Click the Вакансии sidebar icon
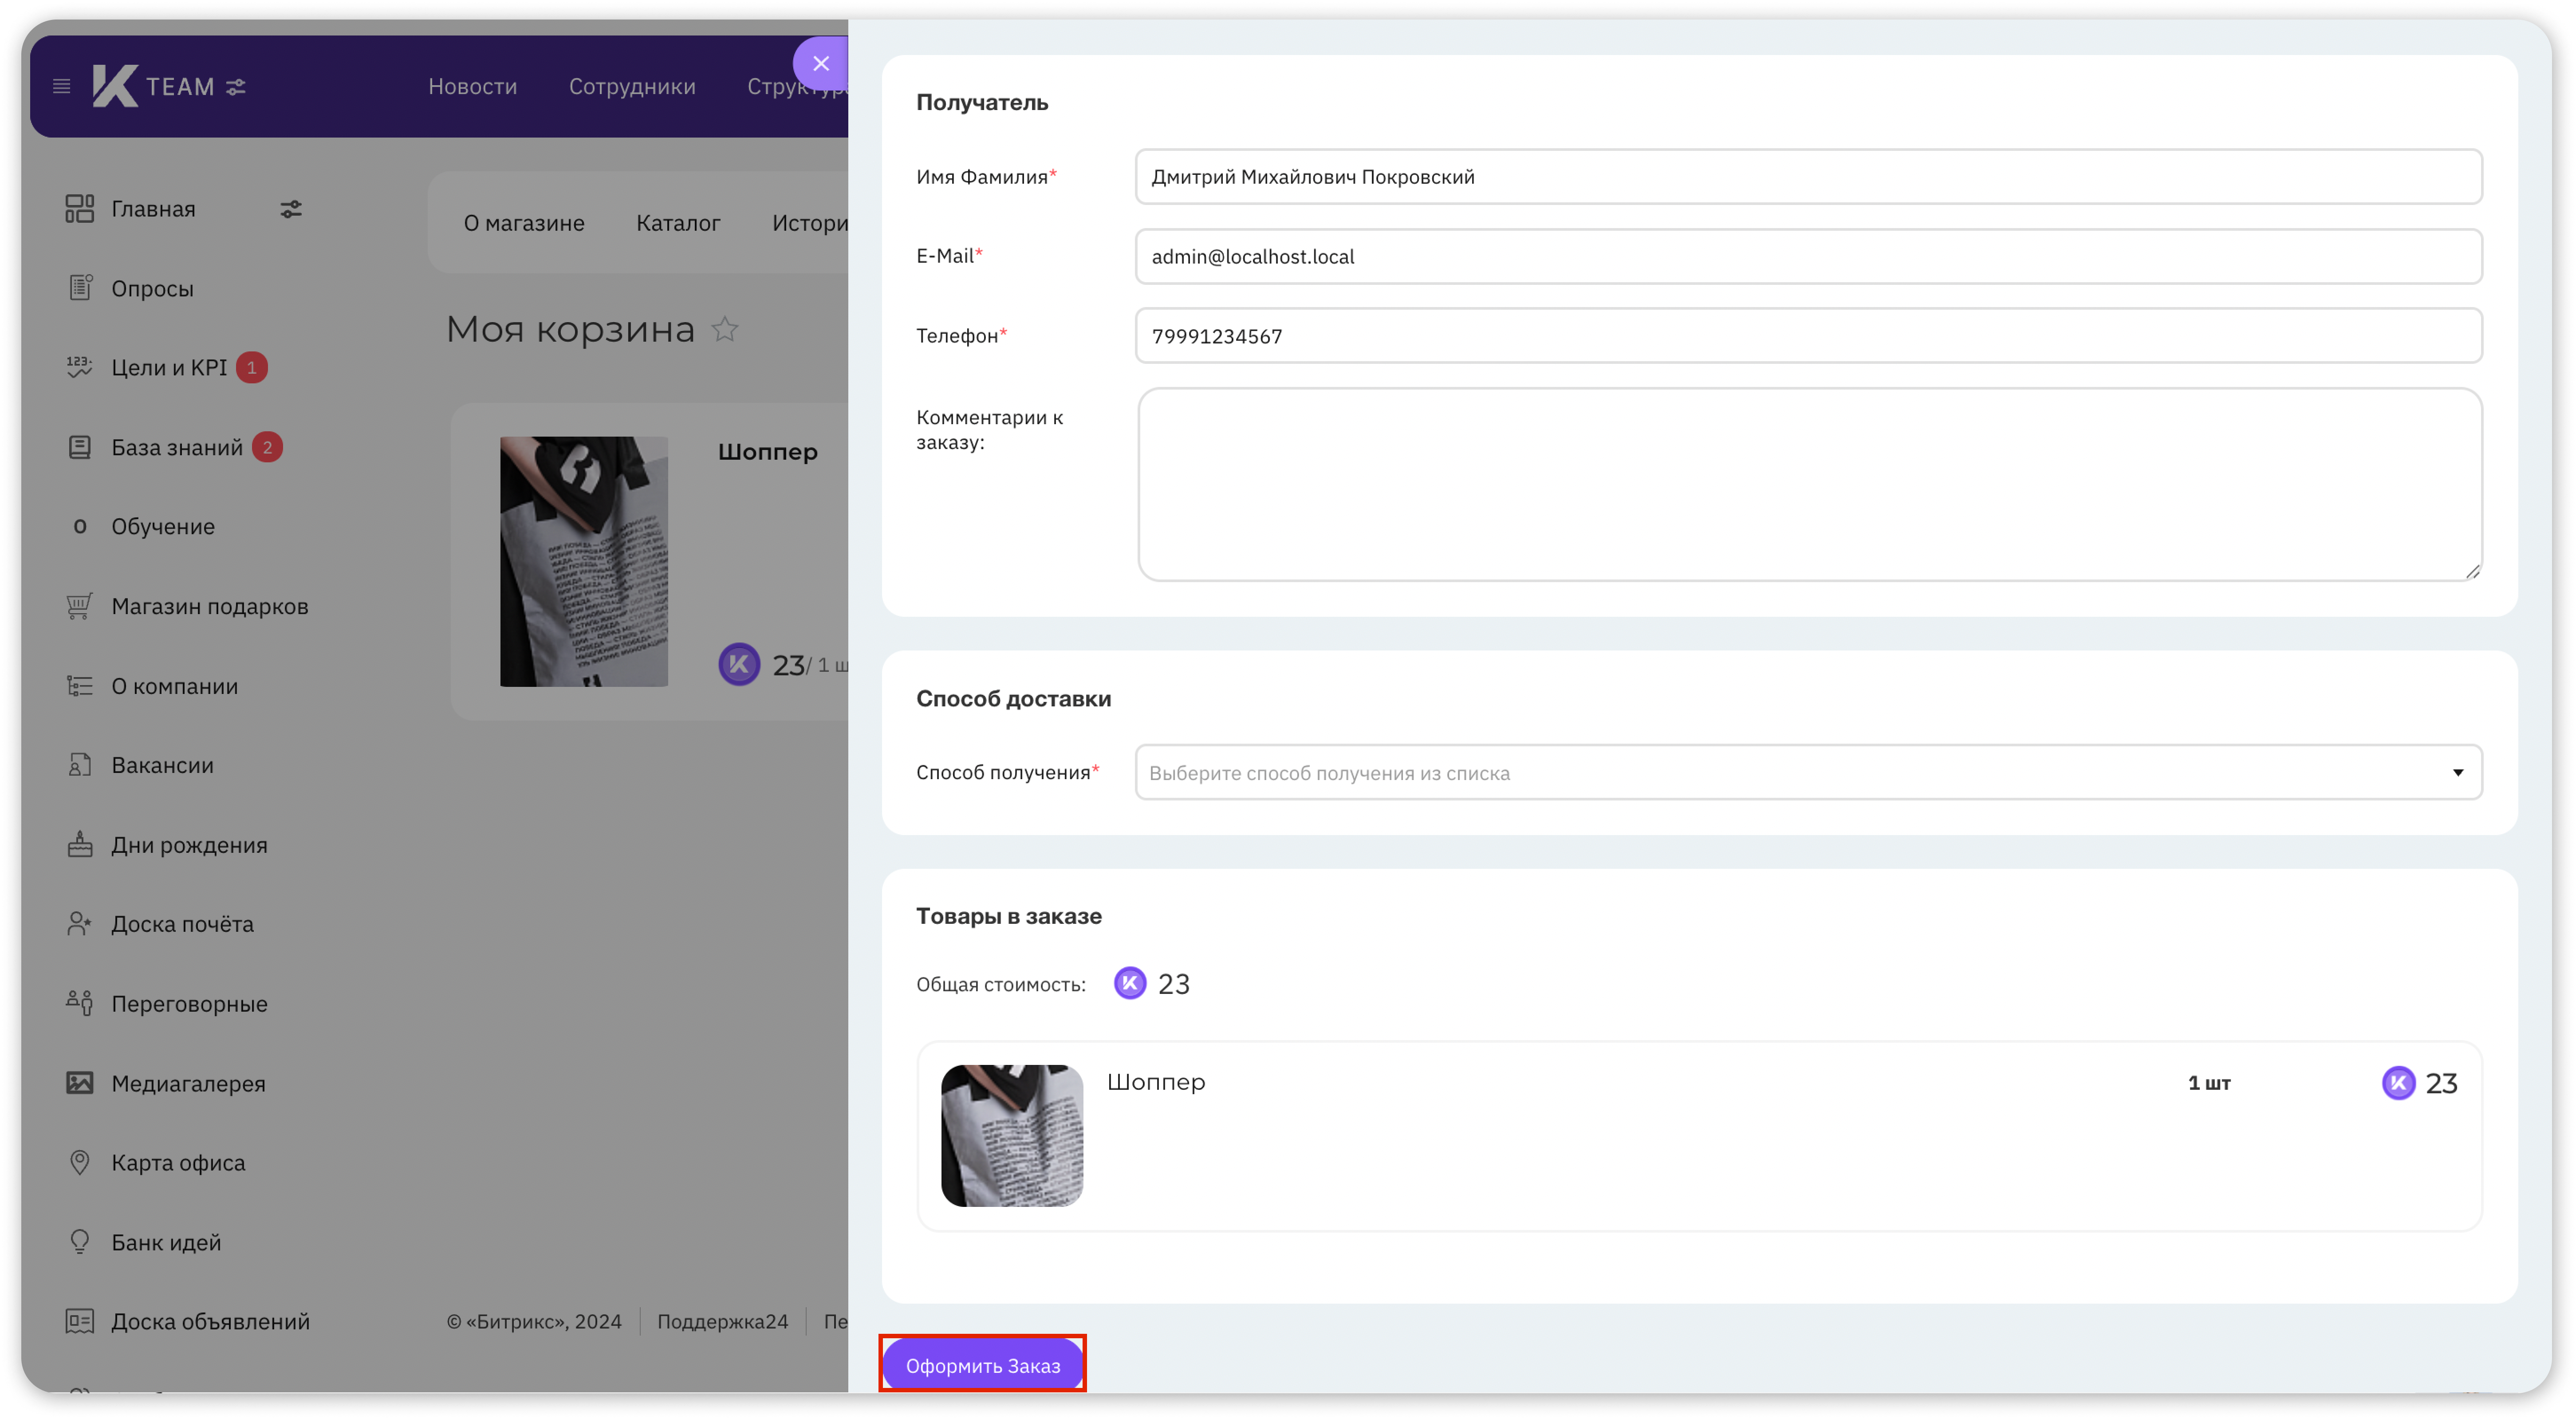 (x=79, y=765)
